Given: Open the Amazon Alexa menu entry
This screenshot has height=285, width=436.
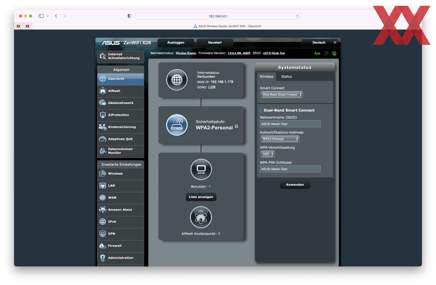Looking at the screenshot, I should pos(121,210).
